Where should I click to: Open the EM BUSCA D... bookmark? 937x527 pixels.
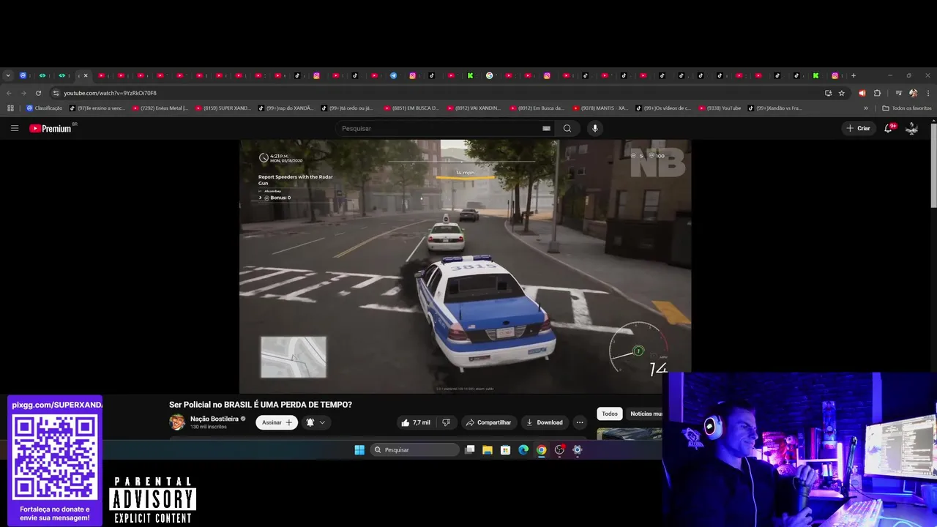pyautogui.click(x=411, y=108)
